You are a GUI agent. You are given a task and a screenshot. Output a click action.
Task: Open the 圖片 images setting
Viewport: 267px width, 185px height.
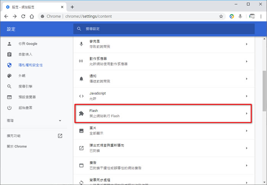coord(164,131)
